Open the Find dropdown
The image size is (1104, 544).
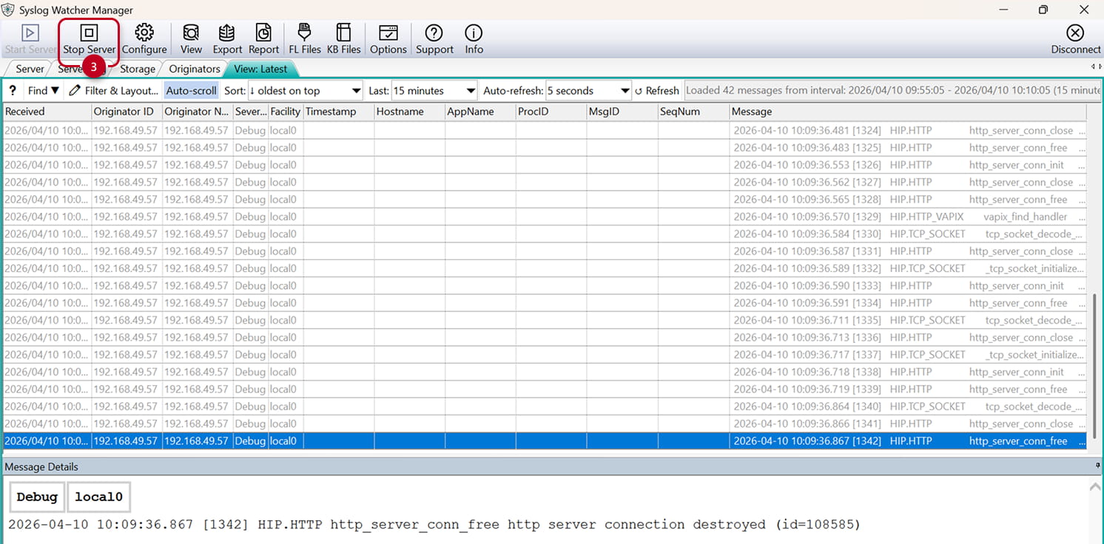[x=44, y=90]
